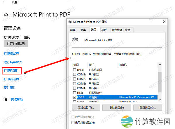The height and width of the screenshot is (129, 175).
Task: Click the 配置端口(C)... button
Action: tap(148, 108)
